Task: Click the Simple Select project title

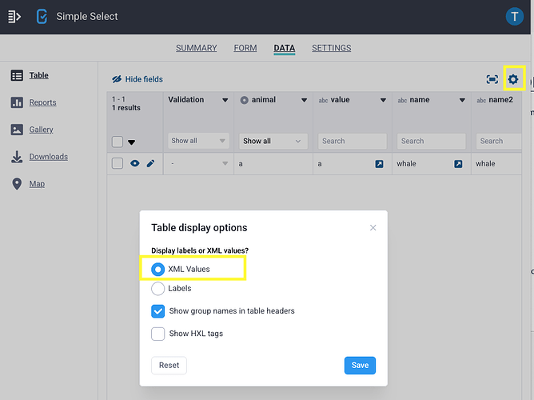Action: coord(87,16)
